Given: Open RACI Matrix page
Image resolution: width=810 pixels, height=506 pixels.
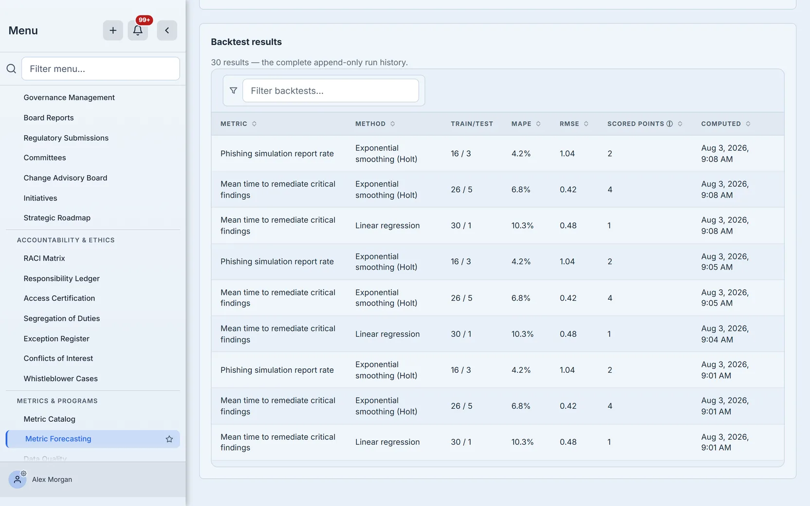Looking at the screenshot, I should [x=44, y=258].
